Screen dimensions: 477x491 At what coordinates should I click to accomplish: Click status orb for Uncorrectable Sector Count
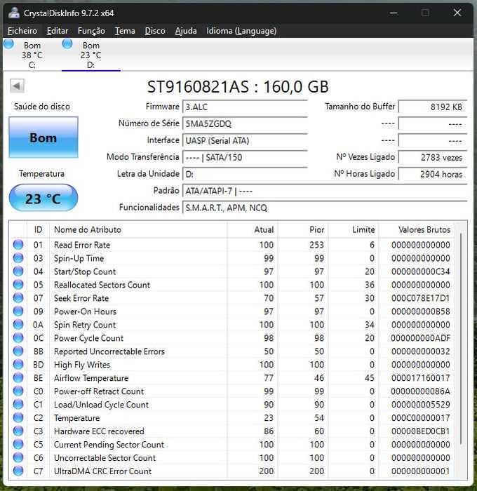tap(18, 457)
